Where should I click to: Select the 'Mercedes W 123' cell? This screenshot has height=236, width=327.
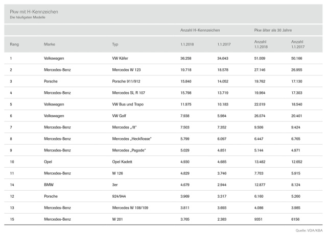coord(127,70)
